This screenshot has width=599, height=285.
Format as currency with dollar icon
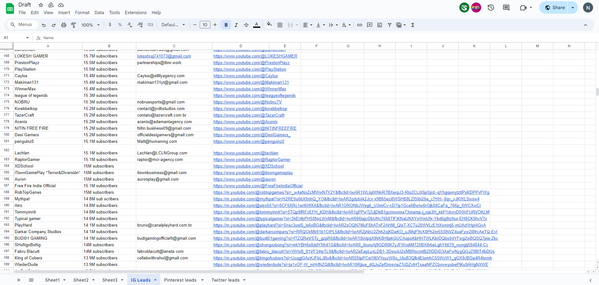pos(110,25)
